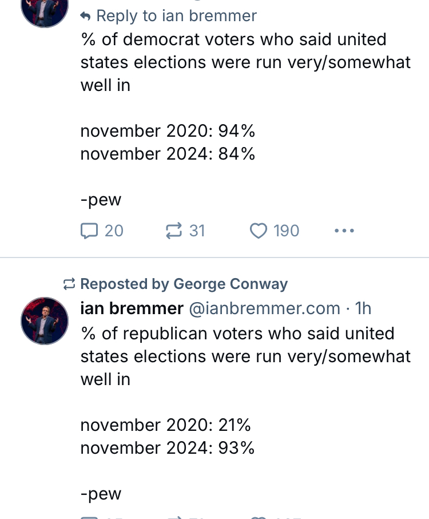Click the reply count '20'

point(114,231)
